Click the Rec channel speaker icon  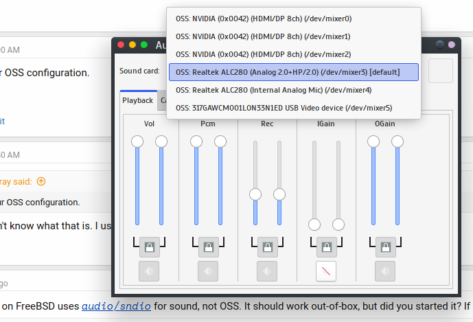coord(267,271)
